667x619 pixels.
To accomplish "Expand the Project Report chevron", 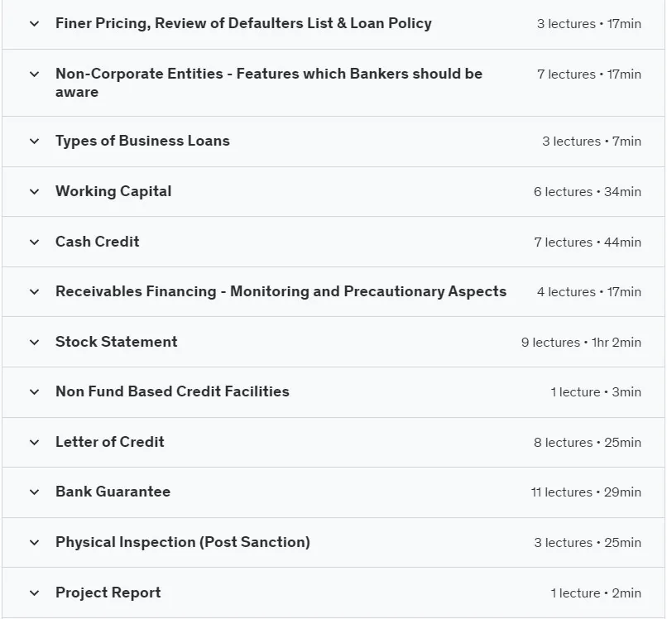I will click(35, 593).
